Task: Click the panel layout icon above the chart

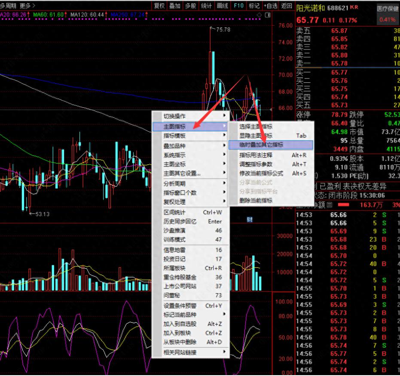Action: pos(267,15)
